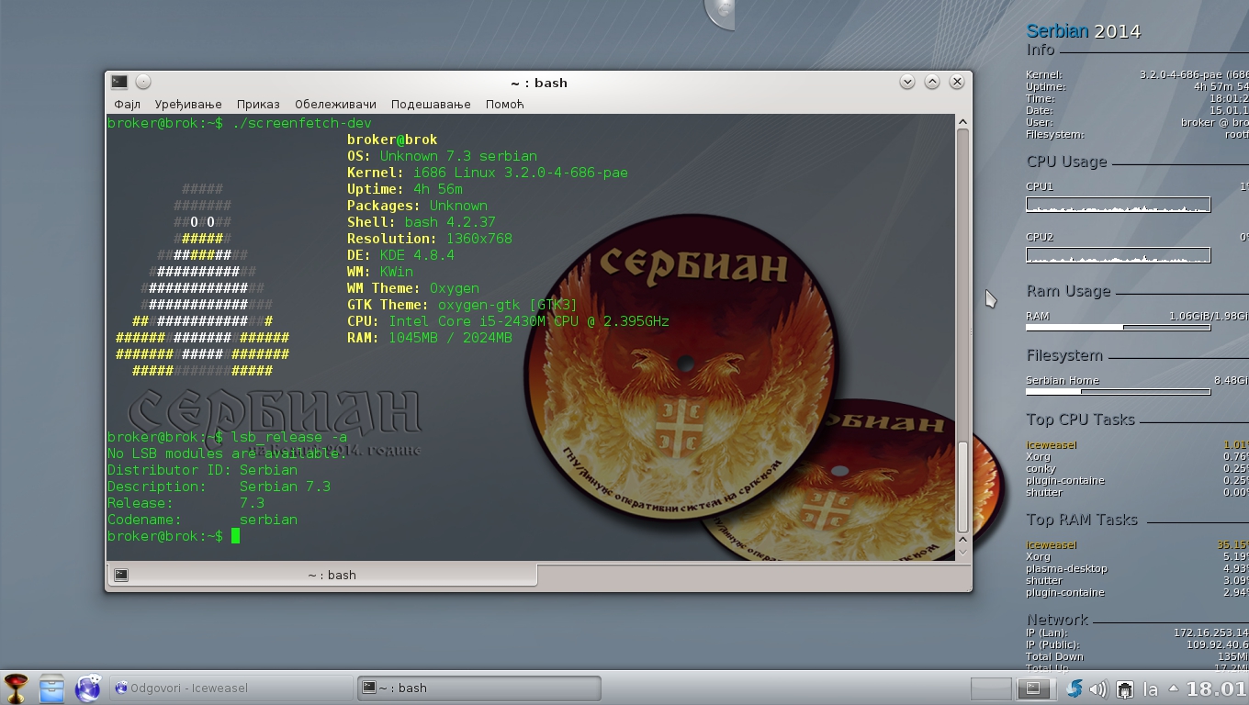
Task: Open the network connection tray icon
Action: coord(1125,688)
